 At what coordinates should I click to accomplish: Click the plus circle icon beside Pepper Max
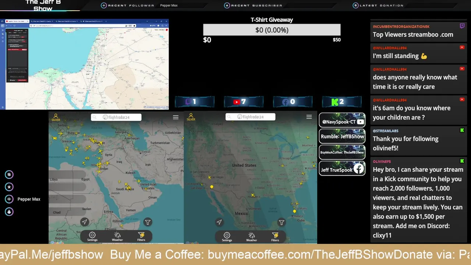(9, 199)
